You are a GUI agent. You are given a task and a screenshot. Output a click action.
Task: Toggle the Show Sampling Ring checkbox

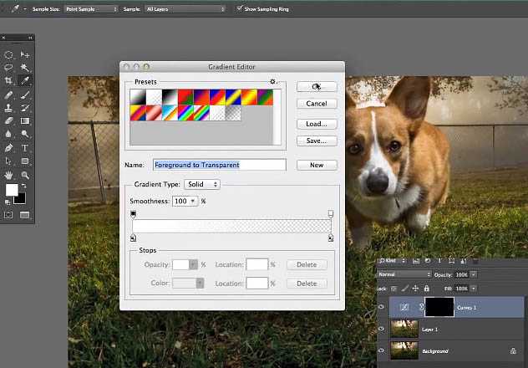click(x=239, y=8)
